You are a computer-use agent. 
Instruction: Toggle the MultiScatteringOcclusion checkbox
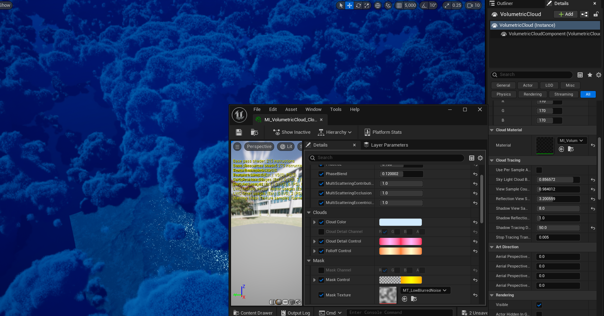pos(321,193)
